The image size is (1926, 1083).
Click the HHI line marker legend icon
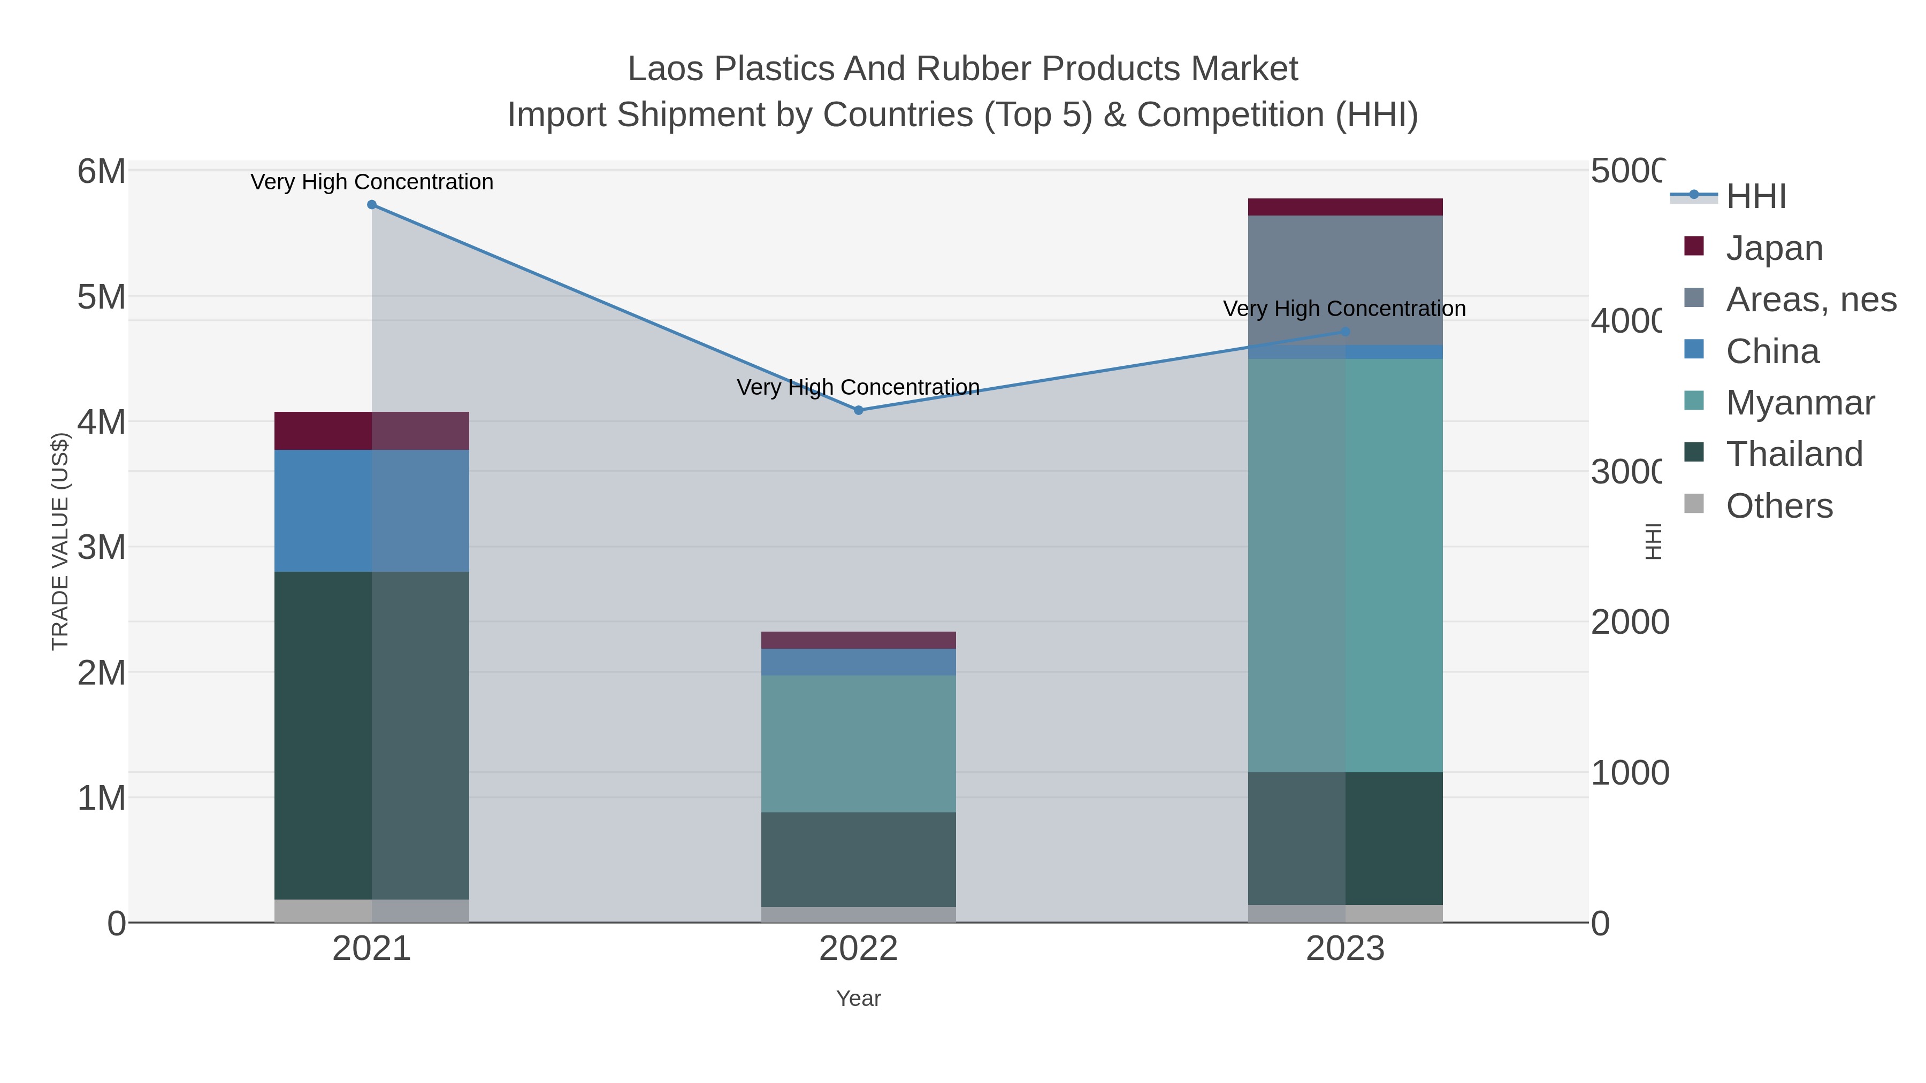click(1694, 195)
